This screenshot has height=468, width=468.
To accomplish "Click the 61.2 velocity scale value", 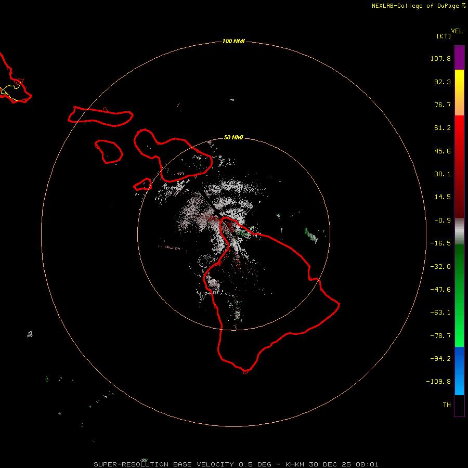I will [x=443, y=128].
